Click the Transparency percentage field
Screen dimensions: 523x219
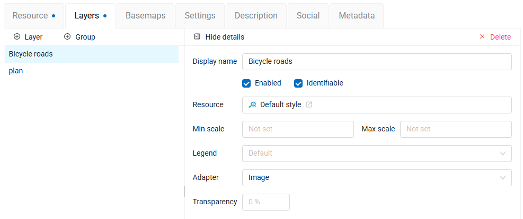265,202
